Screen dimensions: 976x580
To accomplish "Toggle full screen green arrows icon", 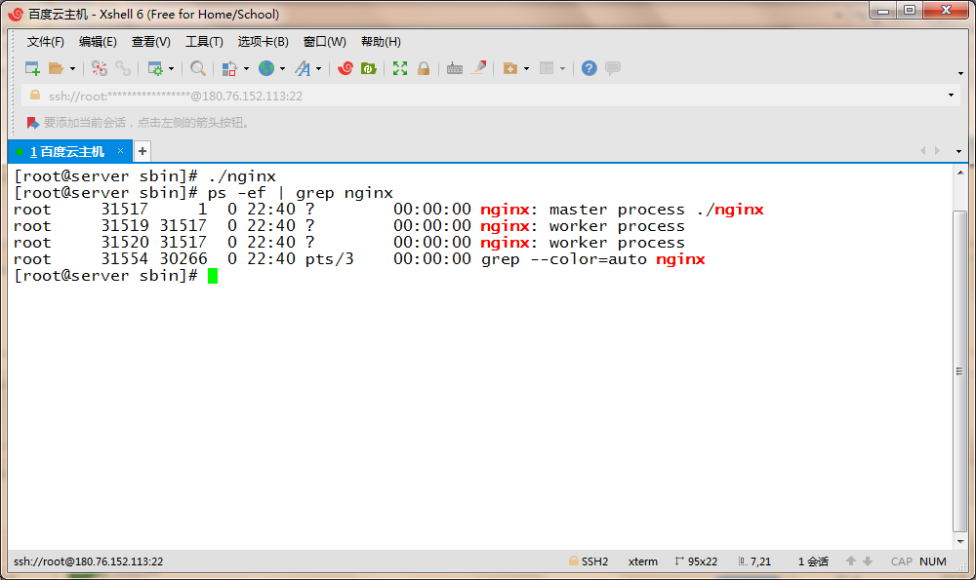I will pos(400,68).
